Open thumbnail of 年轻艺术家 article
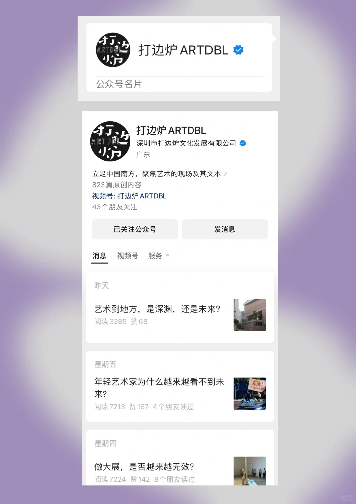 point(250,394)
